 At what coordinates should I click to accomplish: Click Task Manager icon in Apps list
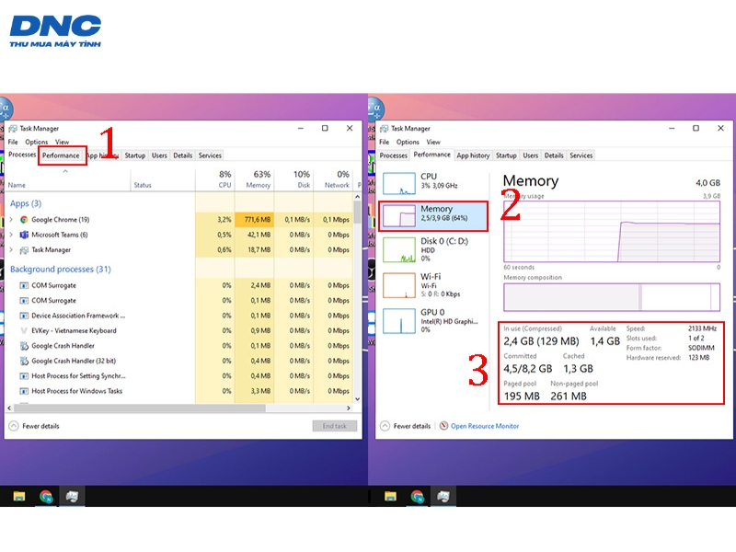point(24,250)
